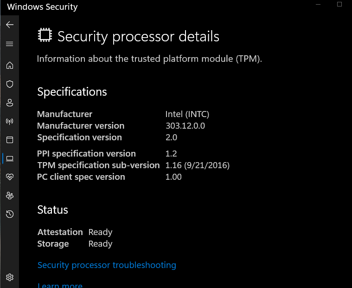Click the security processor chip icon
Viewport: 352px width, 288px height.
[x=45, y=35]
